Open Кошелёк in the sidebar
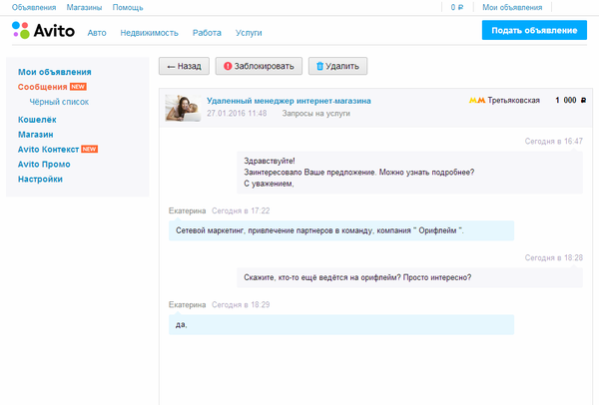 [x=37, y=119]
